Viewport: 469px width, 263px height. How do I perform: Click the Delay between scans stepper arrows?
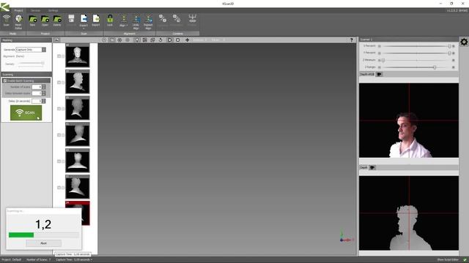[x=44, y=94]
